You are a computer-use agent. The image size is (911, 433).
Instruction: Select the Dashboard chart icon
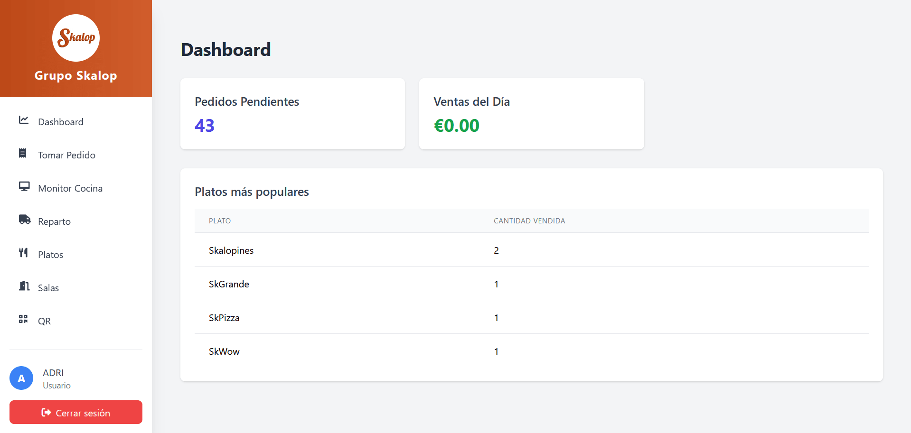tap(23, 120)
